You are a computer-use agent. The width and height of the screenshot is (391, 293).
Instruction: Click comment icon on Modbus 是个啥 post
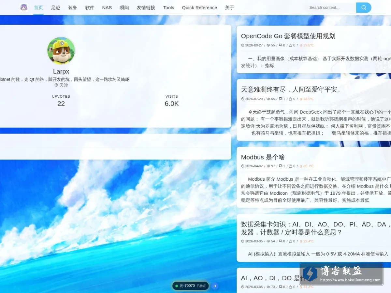(281, 166)
